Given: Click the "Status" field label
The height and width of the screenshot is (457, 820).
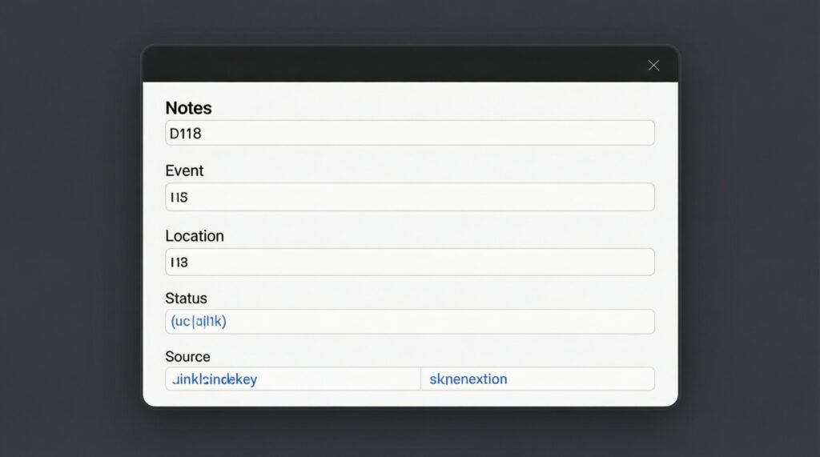Looking at the screenshot, I should [x=186, y=299].
